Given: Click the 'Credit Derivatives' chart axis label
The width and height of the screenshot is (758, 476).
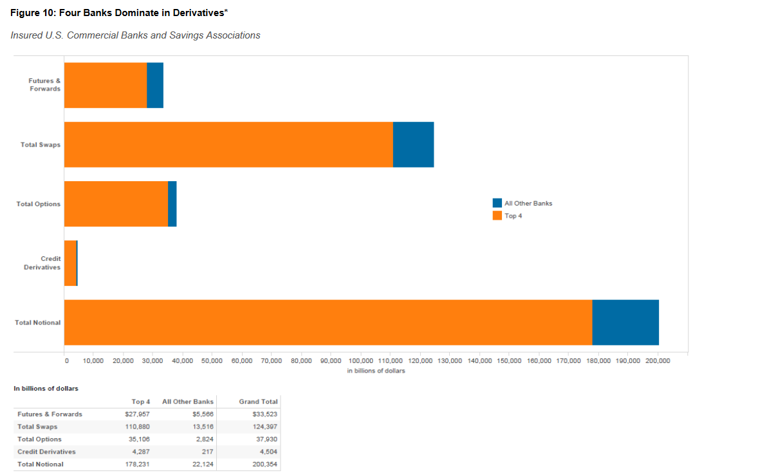Looking at the screenshot, I should point(42,263).
